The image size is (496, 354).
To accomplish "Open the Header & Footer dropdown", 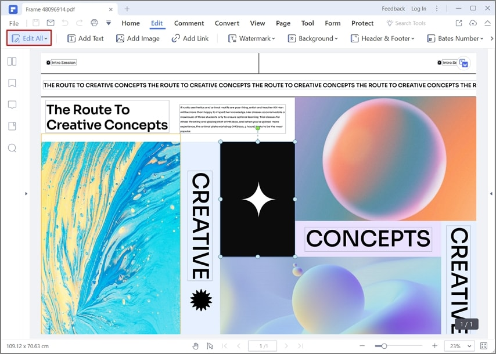I will [x=383, y=38].
